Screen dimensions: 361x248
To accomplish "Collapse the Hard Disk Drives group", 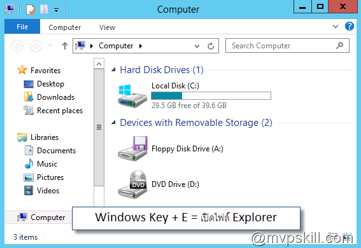I will [x=113, y=70].
